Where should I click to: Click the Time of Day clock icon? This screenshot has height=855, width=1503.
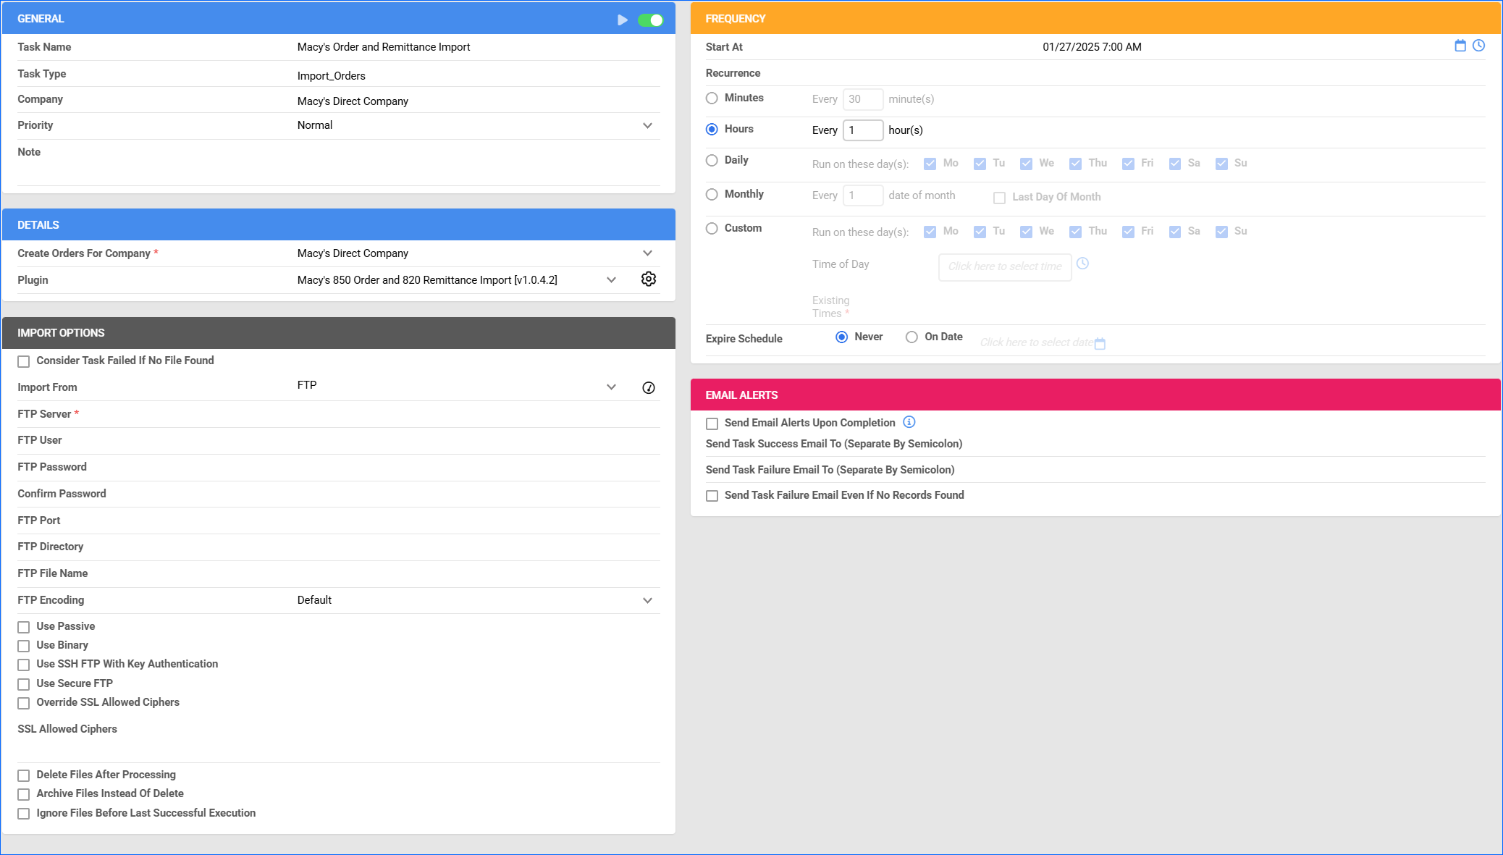tap(1082, 264)
